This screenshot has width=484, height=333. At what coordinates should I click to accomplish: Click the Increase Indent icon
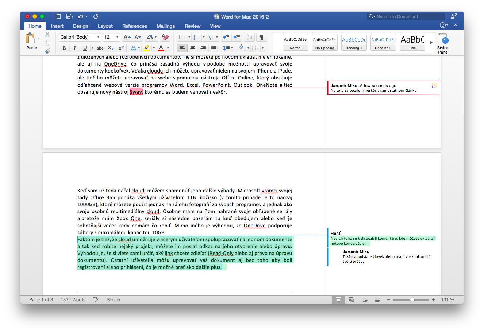click(237, 37)
